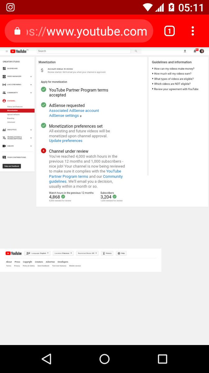Open Advanced channel submenu item

11,122
